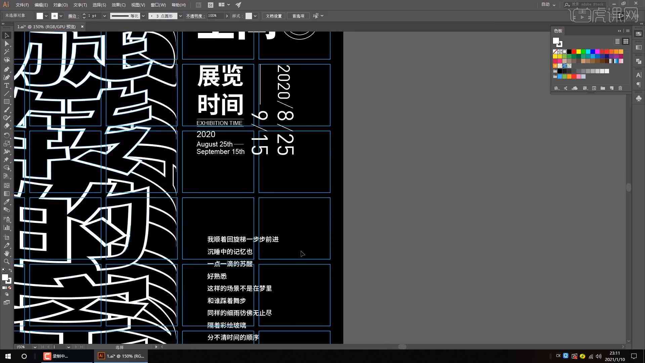Open zoom level dropdown at 150%
The image size is (645, 363).
point(35,347)
